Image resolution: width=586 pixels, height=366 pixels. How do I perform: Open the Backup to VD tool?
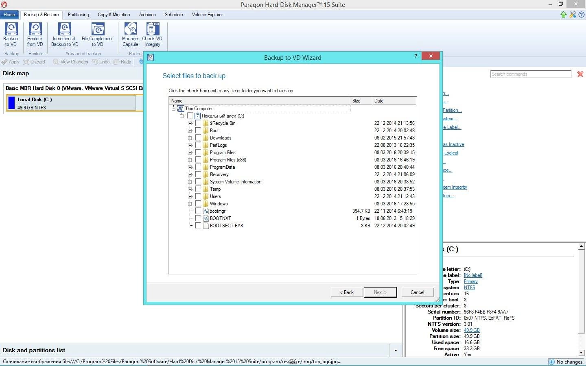(11, 35)
